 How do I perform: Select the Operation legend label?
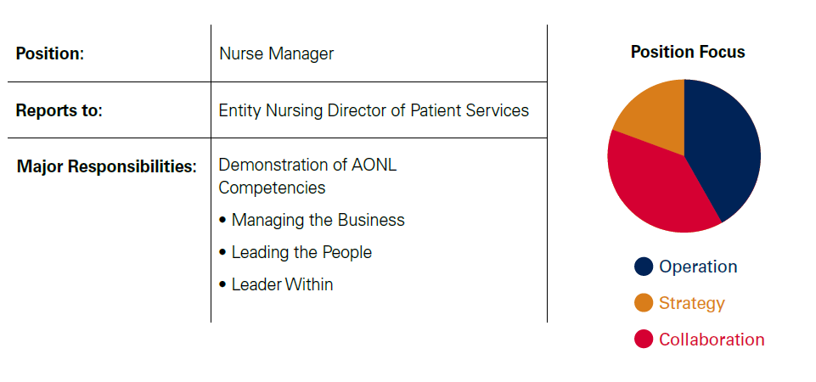coord(698,267)
